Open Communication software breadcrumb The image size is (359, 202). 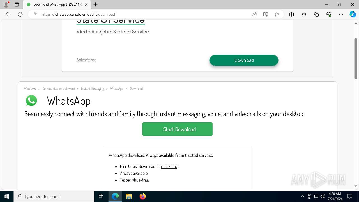click(58, 89)
